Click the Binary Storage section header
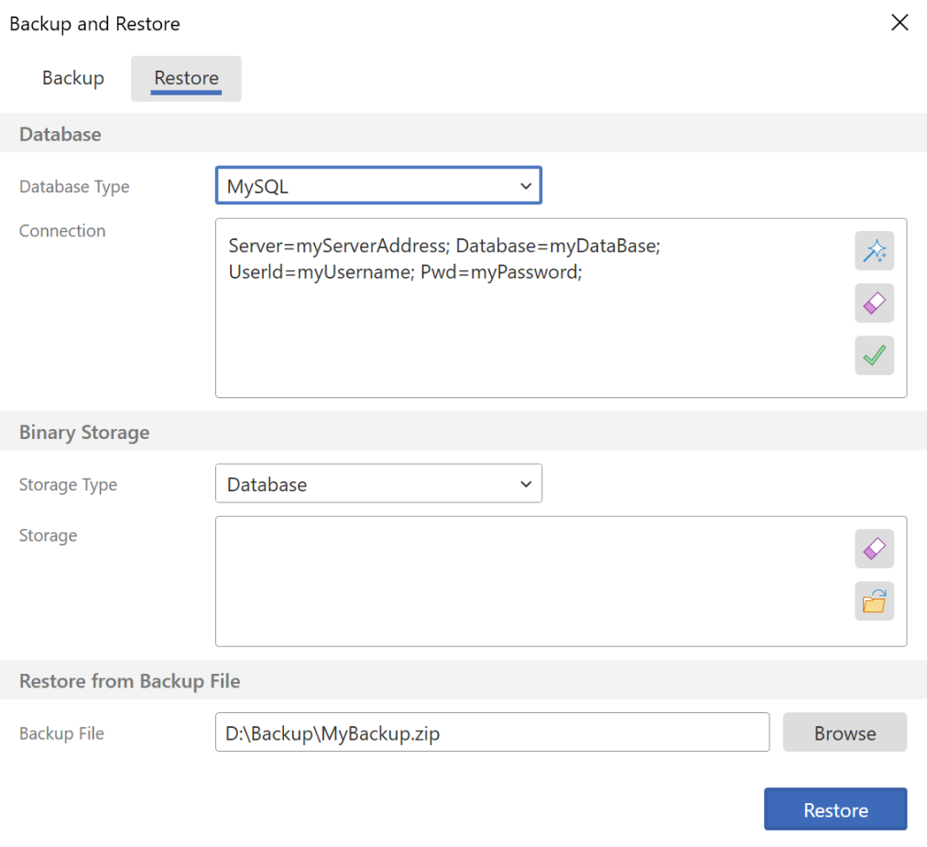 pyautogui.click(x=84, y=432)
